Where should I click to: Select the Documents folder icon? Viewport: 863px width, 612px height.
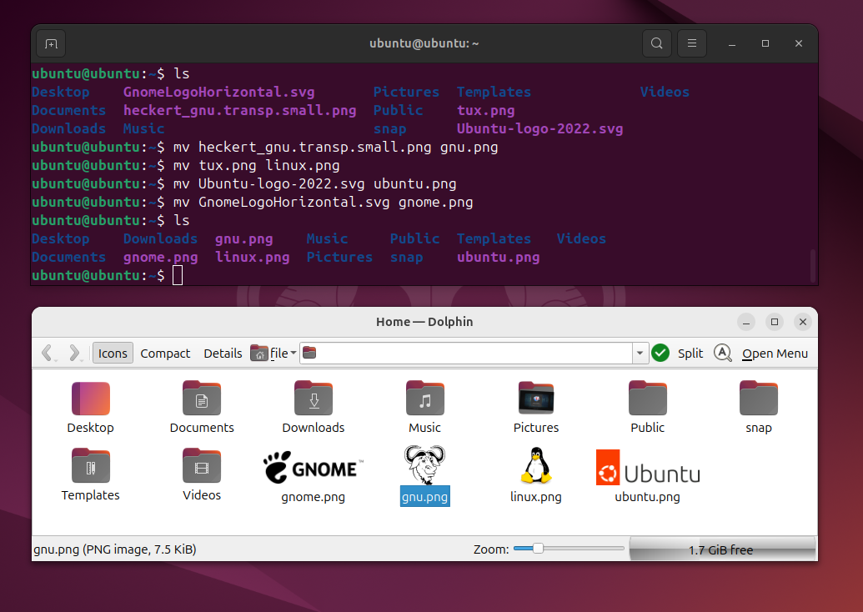(202, 399)
